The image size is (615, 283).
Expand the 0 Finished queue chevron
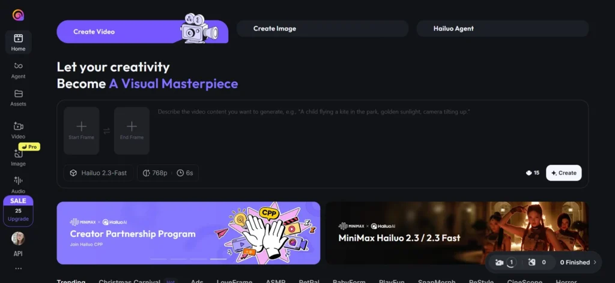tap(595, 262)
